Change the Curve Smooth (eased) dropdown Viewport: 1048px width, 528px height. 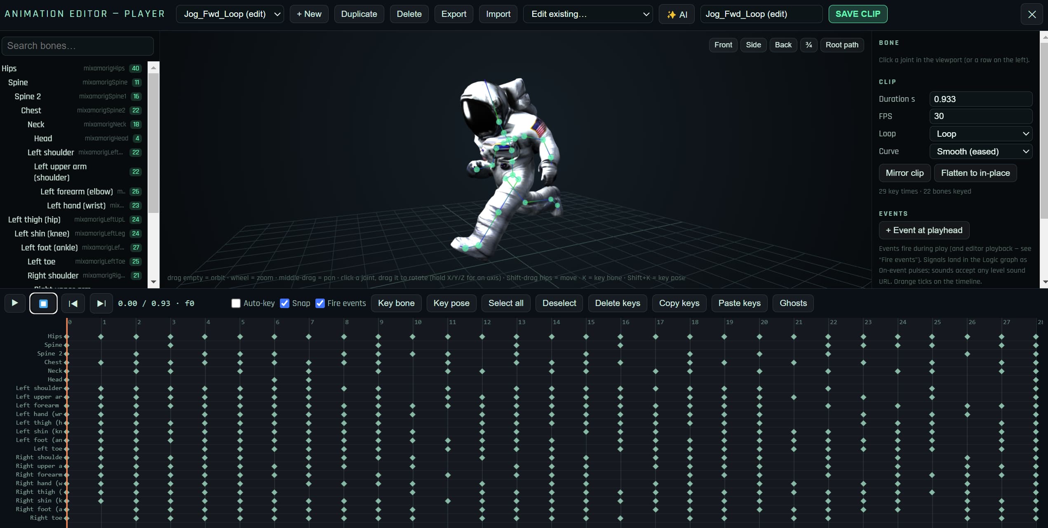[x=981, y=152]
